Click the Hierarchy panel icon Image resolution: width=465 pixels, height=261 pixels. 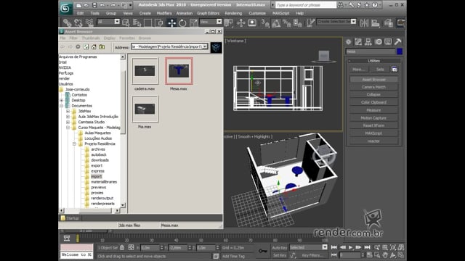tap(368, 42)
